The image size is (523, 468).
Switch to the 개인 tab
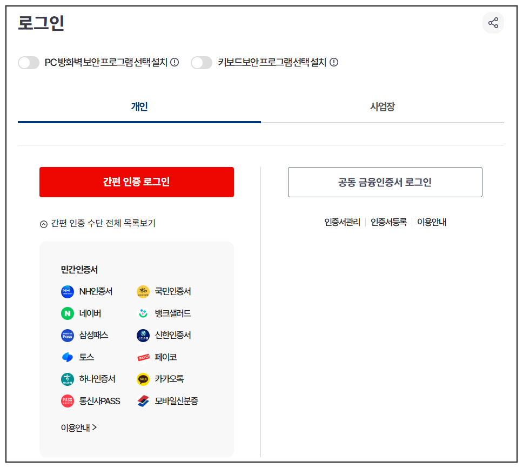(x=139, y=107)
